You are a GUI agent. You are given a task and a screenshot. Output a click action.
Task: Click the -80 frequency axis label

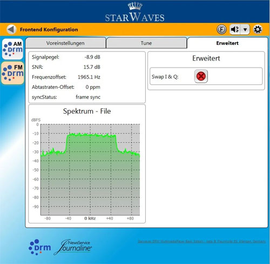pyautogui.click(x=48, y=219)
